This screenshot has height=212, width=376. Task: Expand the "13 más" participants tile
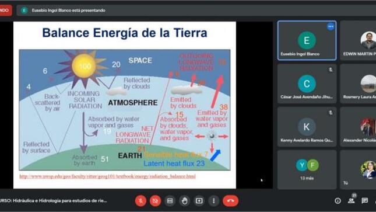[307, 170]
